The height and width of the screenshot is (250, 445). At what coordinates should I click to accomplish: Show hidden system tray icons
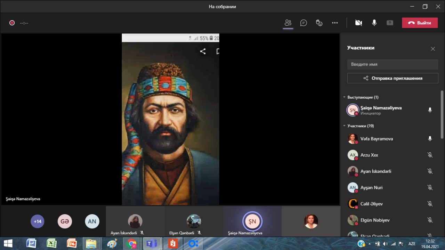370,244
